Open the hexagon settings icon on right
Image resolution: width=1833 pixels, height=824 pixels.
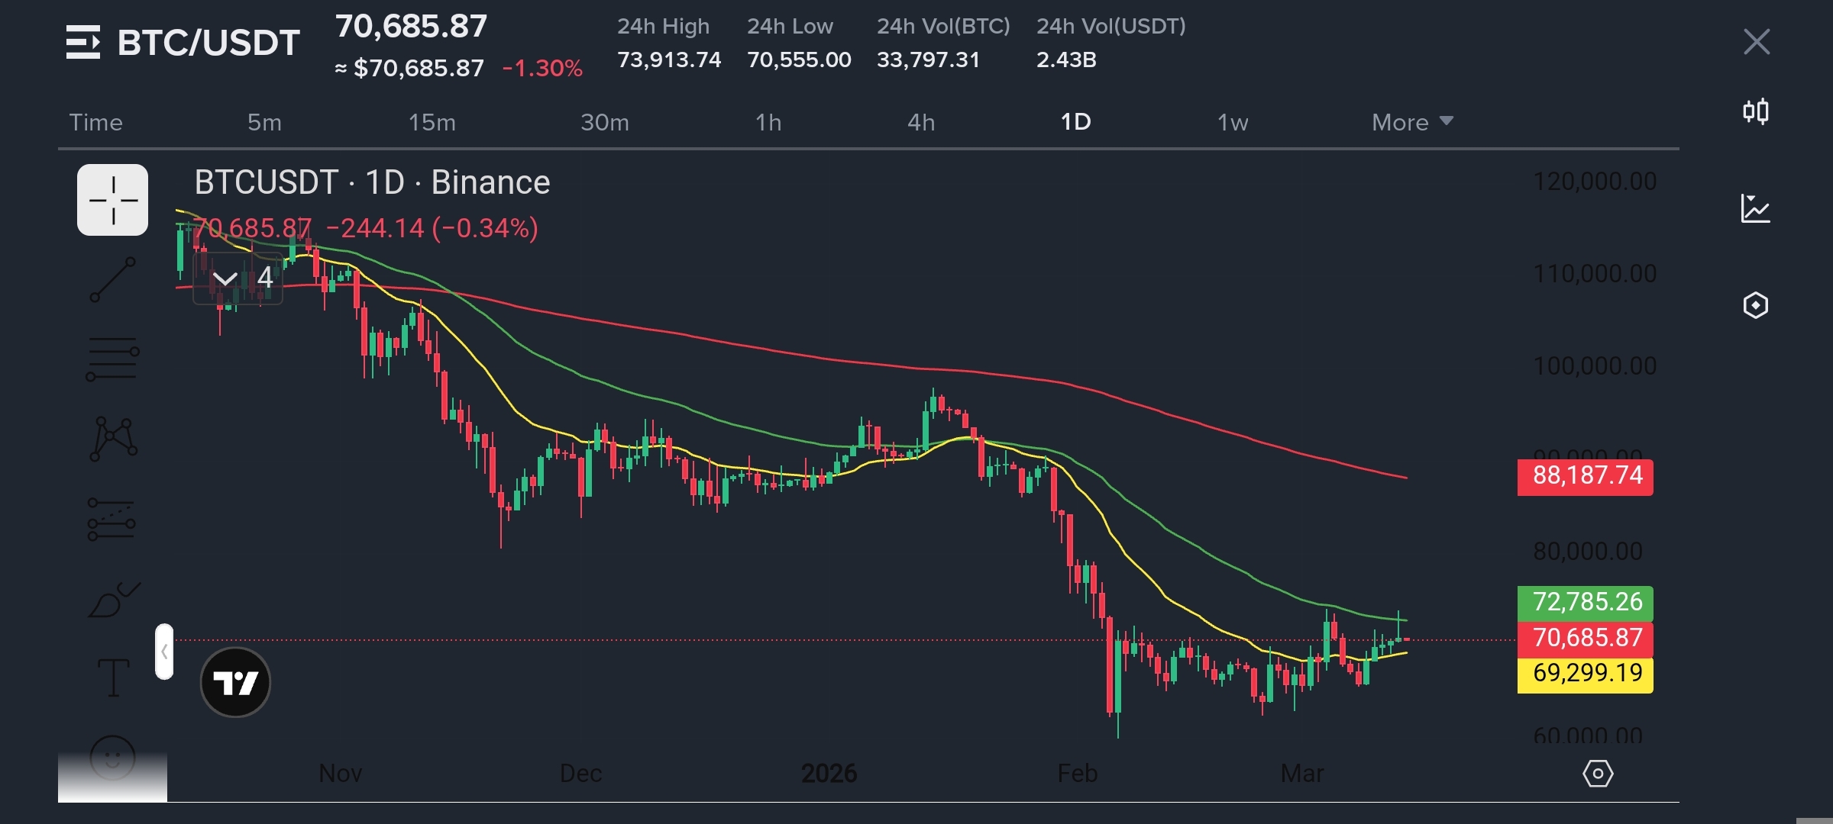pos(1755,305)
